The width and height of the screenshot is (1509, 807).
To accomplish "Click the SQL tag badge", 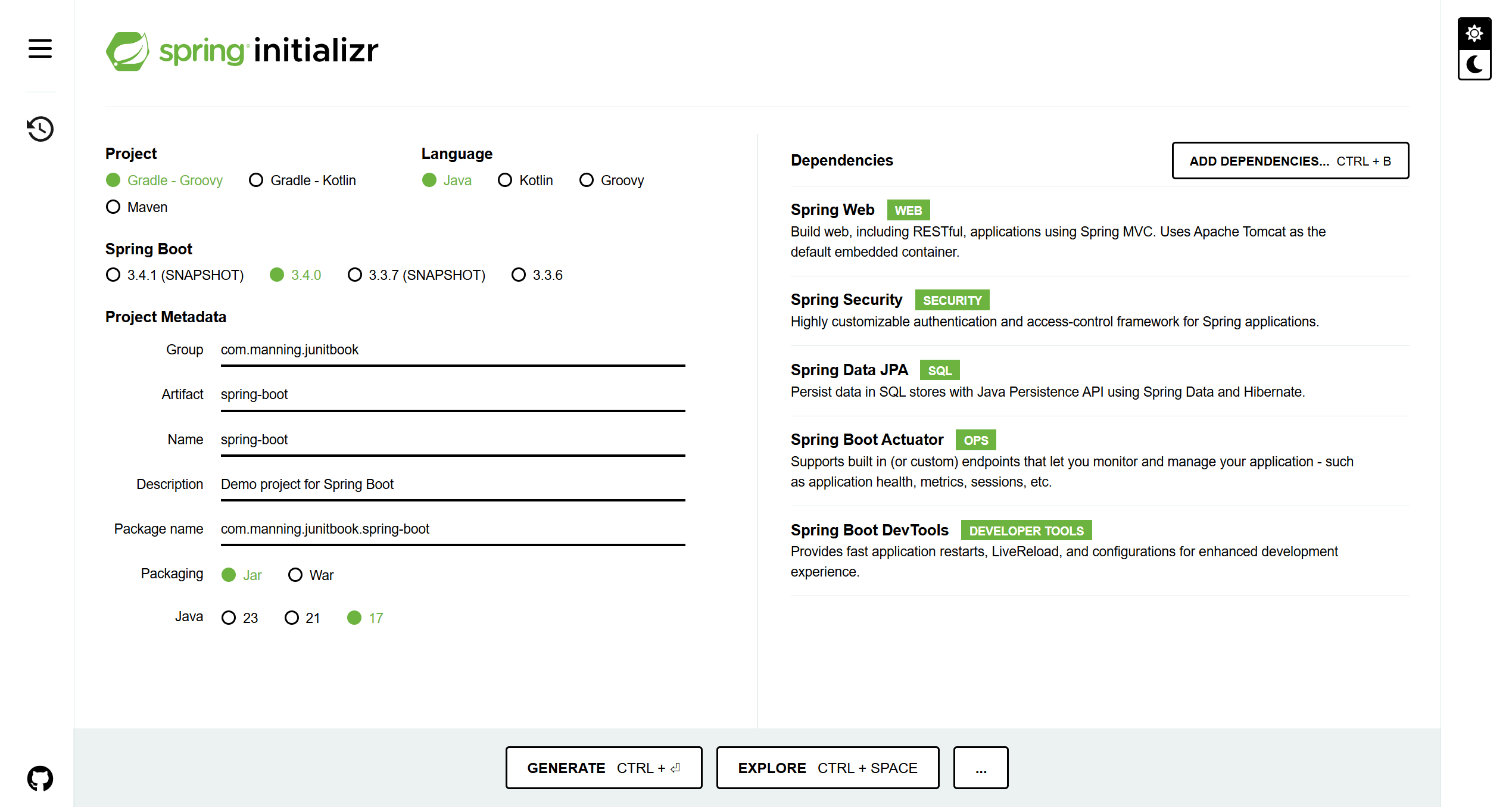I will point(940,371).
